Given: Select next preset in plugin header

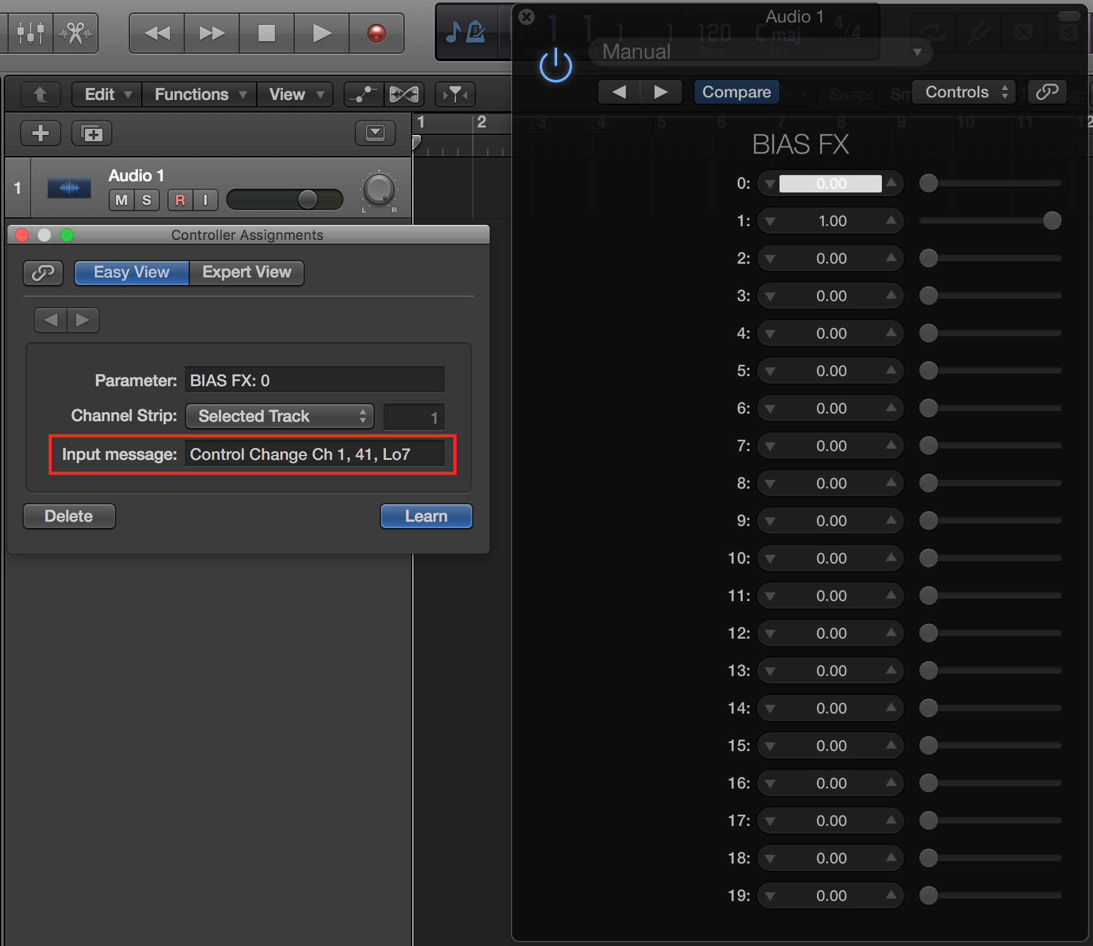Looking at the screenshot, I should point(661,92).
